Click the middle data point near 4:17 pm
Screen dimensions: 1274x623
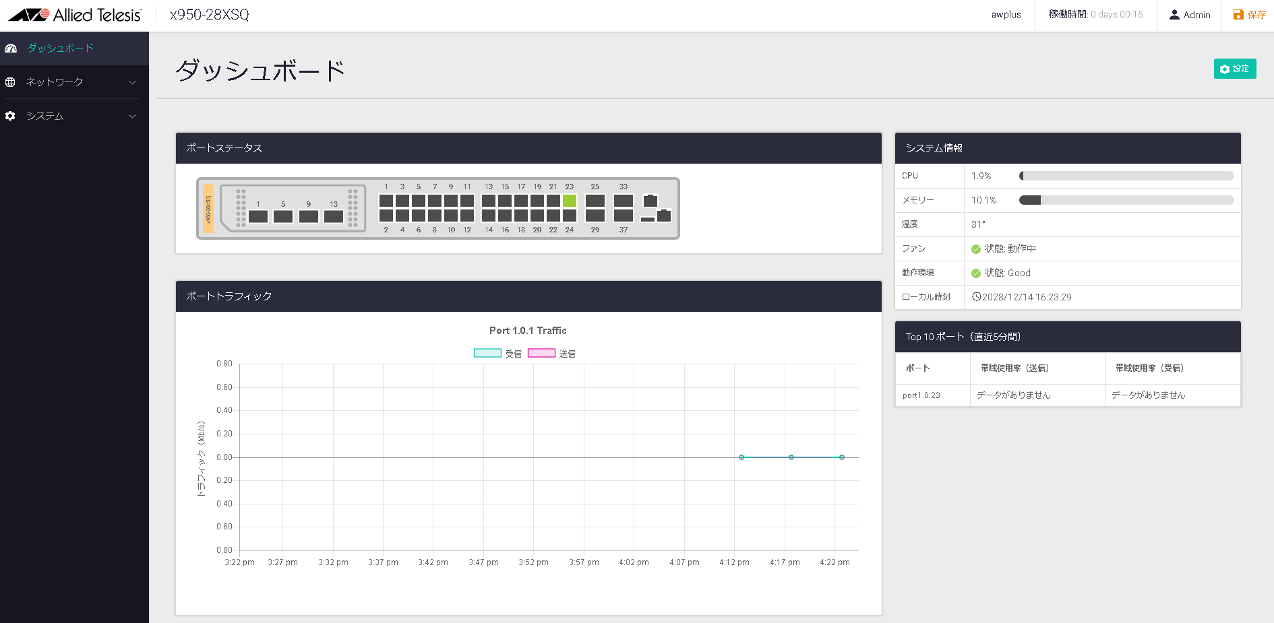(791, 457)
